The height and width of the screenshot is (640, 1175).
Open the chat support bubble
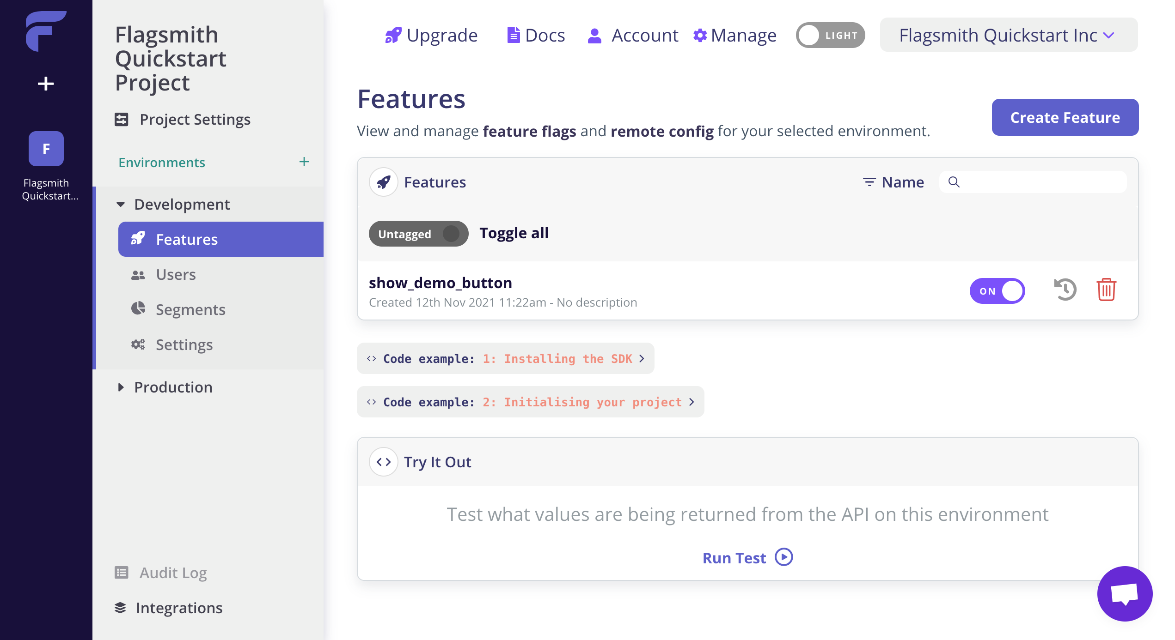point(1125,594)
